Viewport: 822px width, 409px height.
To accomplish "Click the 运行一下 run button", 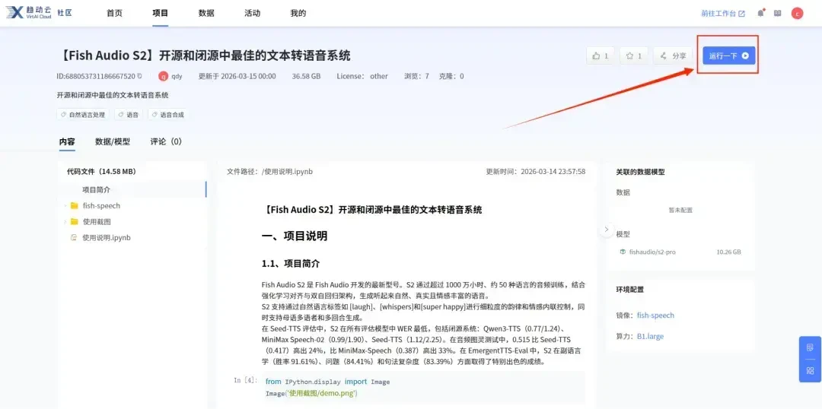I will (x=728, y=55).
